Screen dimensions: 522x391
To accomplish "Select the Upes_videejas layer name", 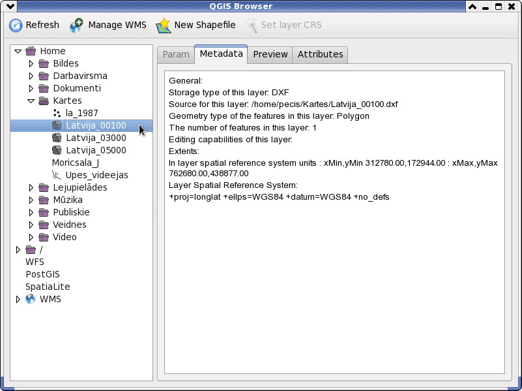I will [x=96, y=175].
